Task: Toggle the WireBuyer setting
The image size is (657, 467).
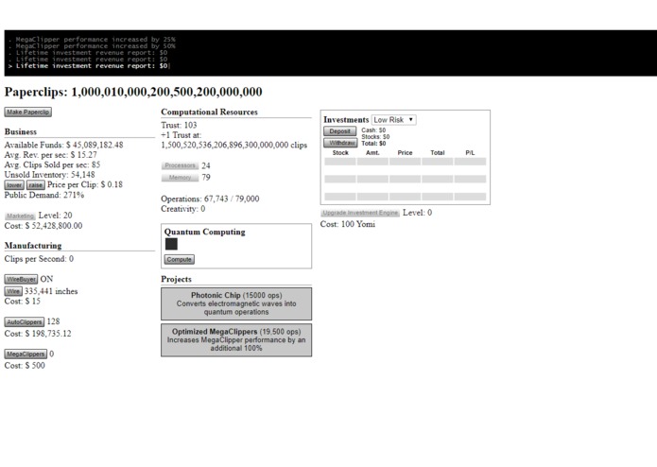Action: click(x=21, y=279)
